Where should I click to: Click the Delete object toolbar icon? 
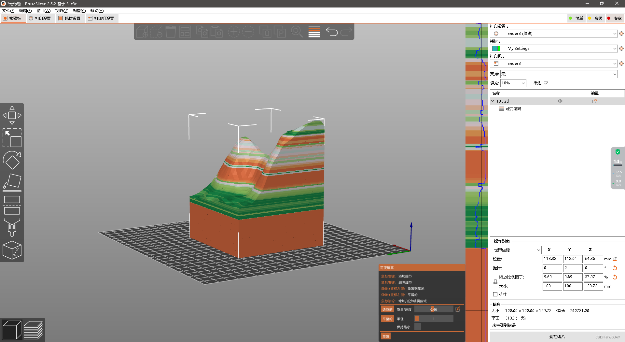tap(156, 32)
